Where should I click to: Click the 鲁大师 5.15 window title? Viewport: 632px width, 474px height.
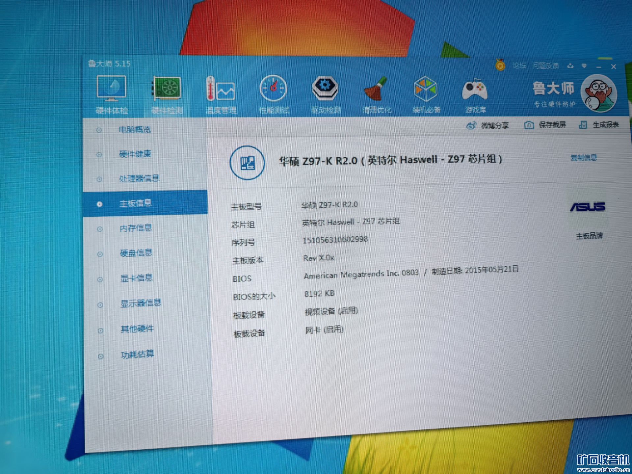pos(109,64)
